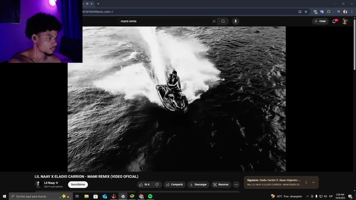Start voice search with the microphone
This screenshot has width=356, height=200.
click(236, 21)
